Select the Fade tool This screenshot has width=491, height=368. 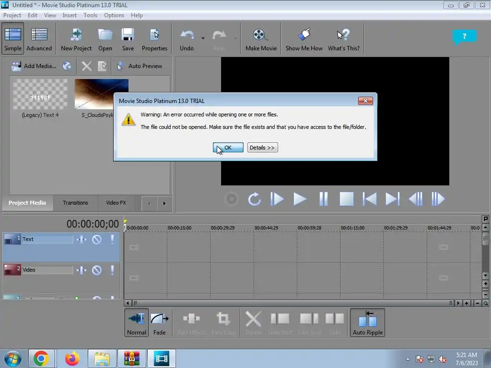pyautogui.click(x=159, y=322)
